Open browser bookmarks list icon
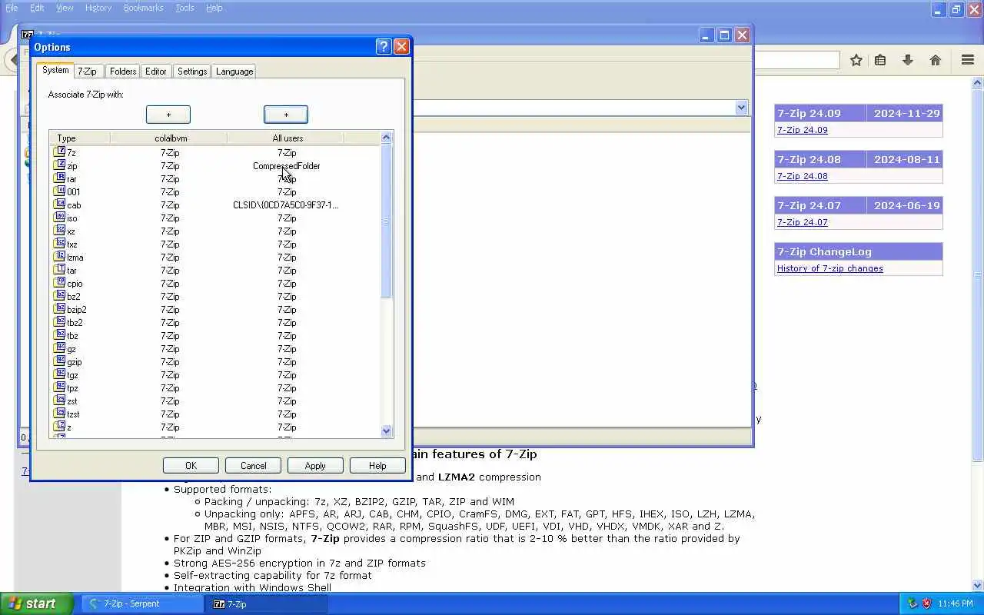984x615 pixels. click(880, 60)
